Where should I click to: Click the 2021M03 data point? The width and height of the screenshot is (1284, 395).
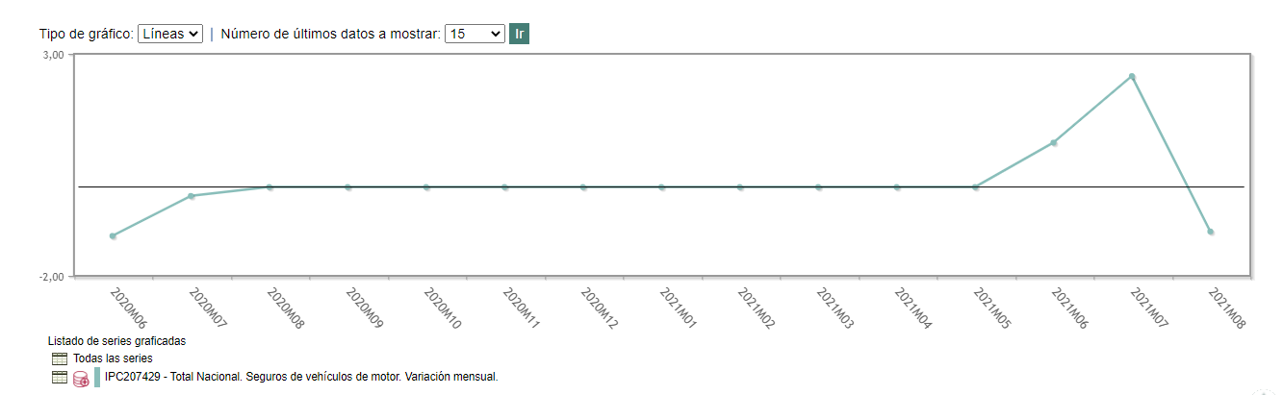[819, 187]
